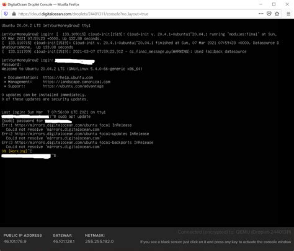Click 'Err:3' focal-backports InRelease line
This screenshot has height=251, width=294.
click(78, 143)
